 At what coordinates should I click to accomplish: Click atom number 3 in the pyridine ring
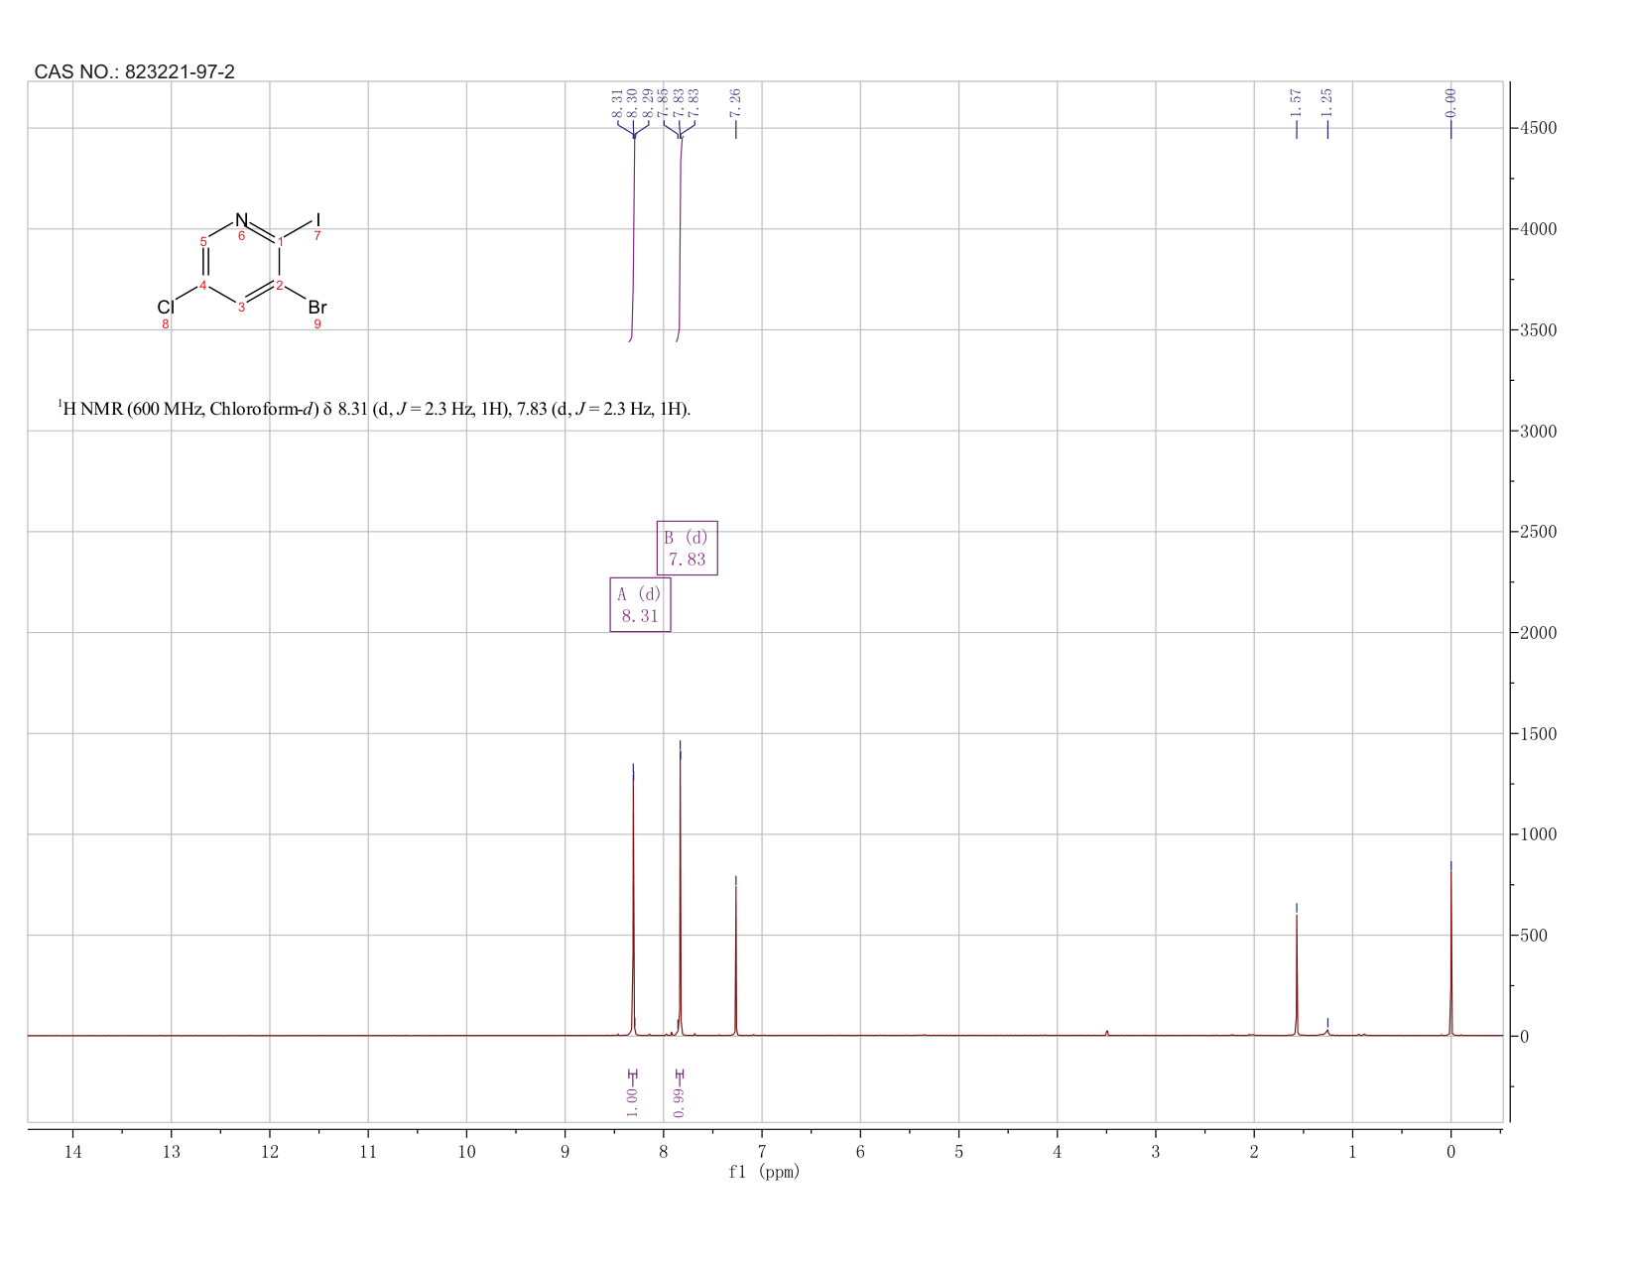tap(241, 308)
